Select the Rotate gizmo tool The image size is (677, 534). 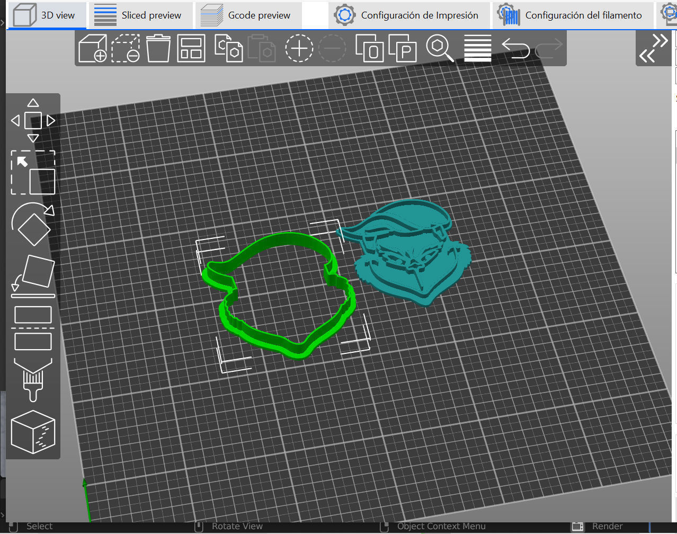[33, 224]
